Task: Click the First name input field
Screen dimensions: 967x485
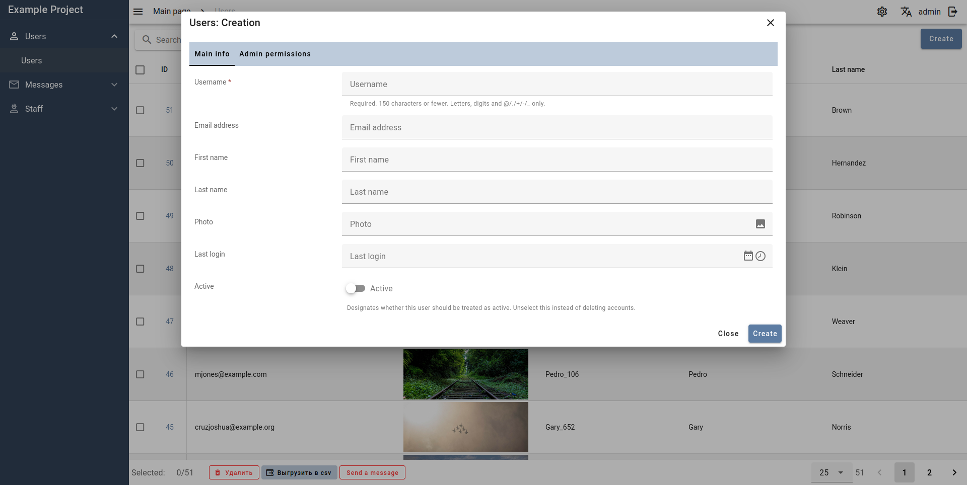Action: pos(557,159)
